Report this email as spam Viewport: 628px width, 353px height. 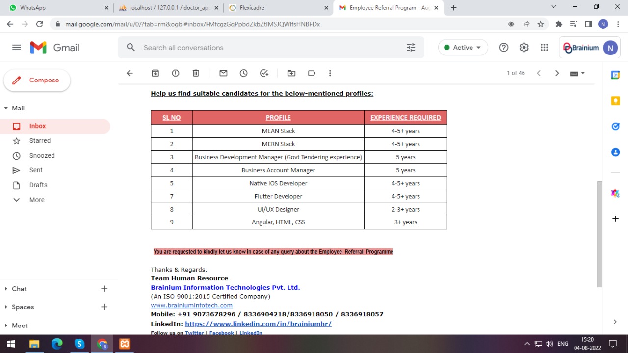(176, 73)
